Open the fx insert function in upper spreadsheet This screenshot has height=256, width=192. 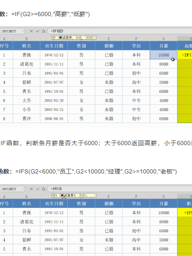[44, 31]
